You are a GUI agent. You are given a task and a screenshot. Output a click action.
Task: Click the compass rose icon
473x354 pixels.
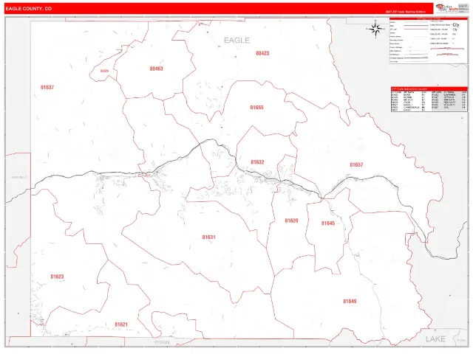tap(375, 29)
